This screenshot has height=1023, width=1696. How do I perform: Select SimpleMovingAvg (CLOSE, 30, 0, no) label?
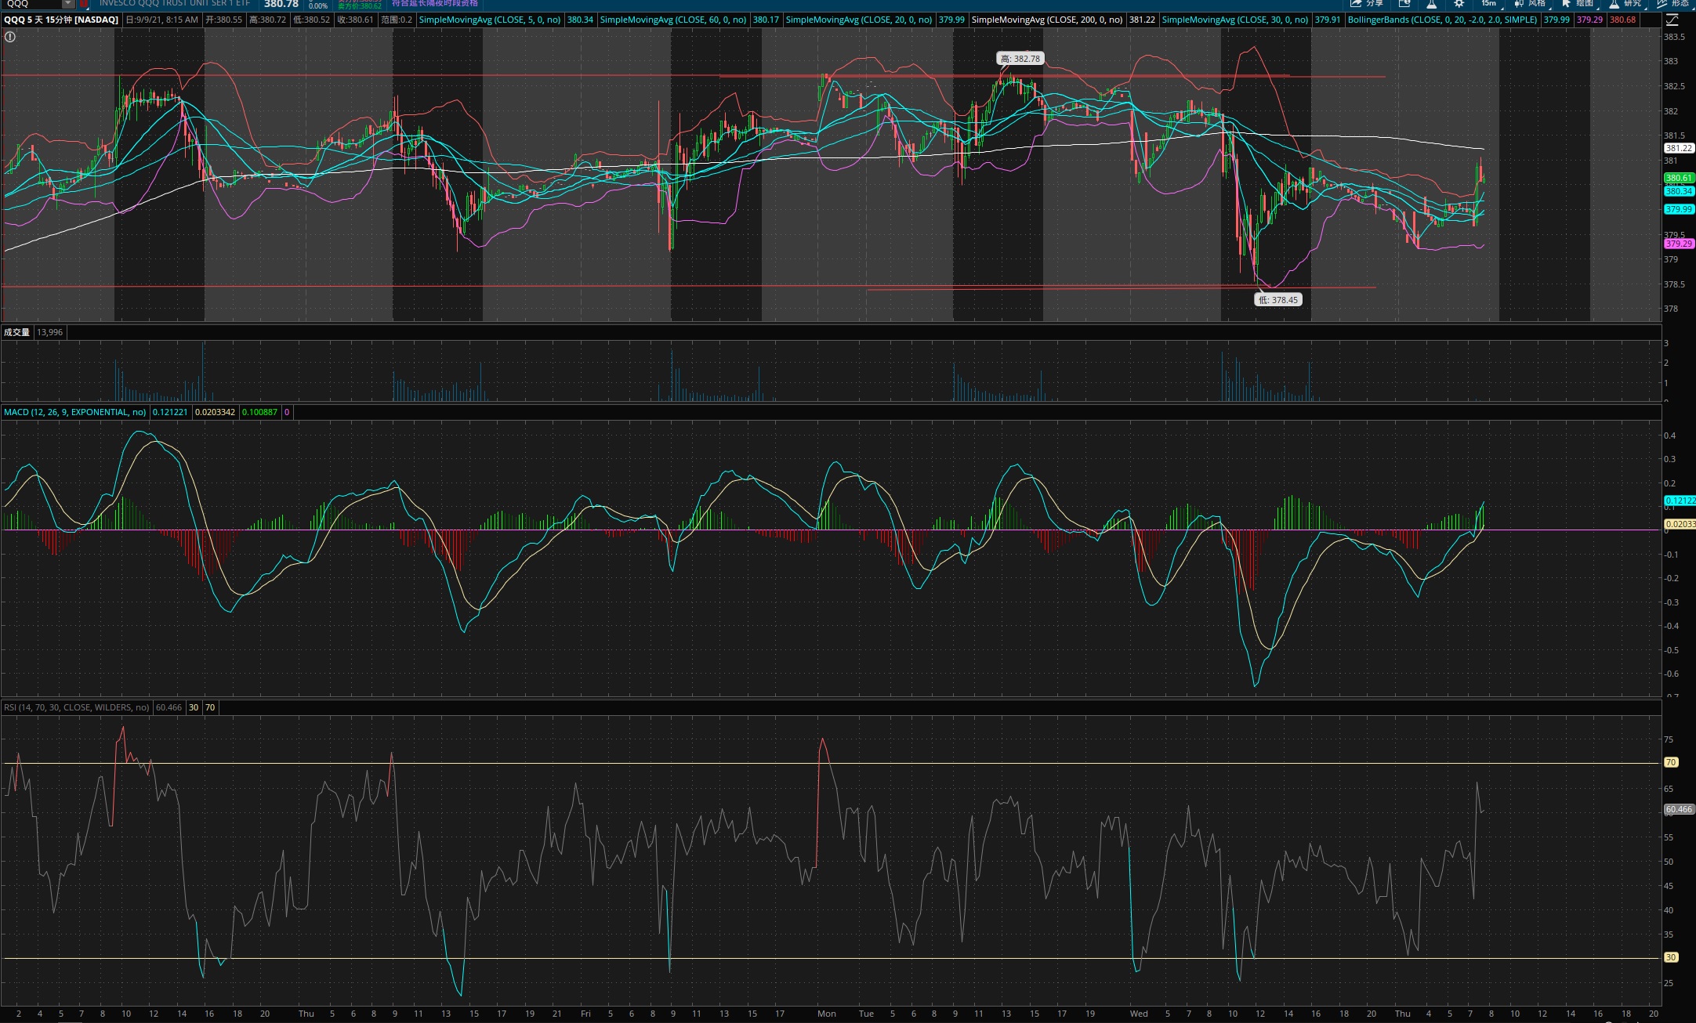(x=1235, y=20)
